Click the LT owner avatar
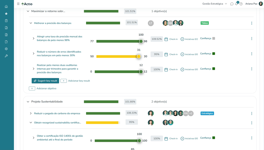This screenshot has width=264, height=150. [151, 23]
